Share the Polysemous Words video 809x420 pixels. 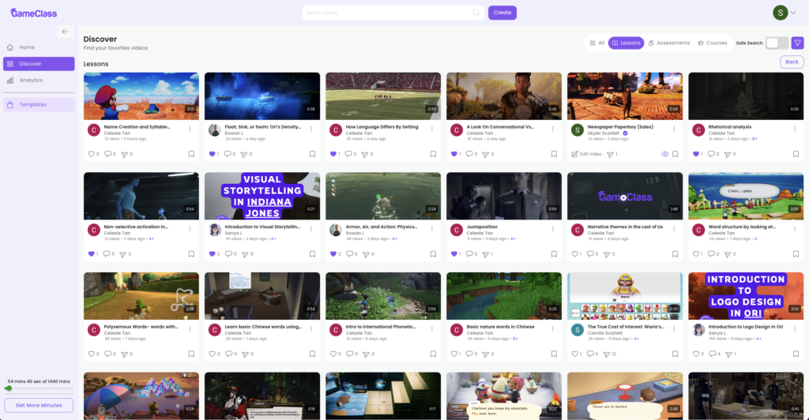124,354
